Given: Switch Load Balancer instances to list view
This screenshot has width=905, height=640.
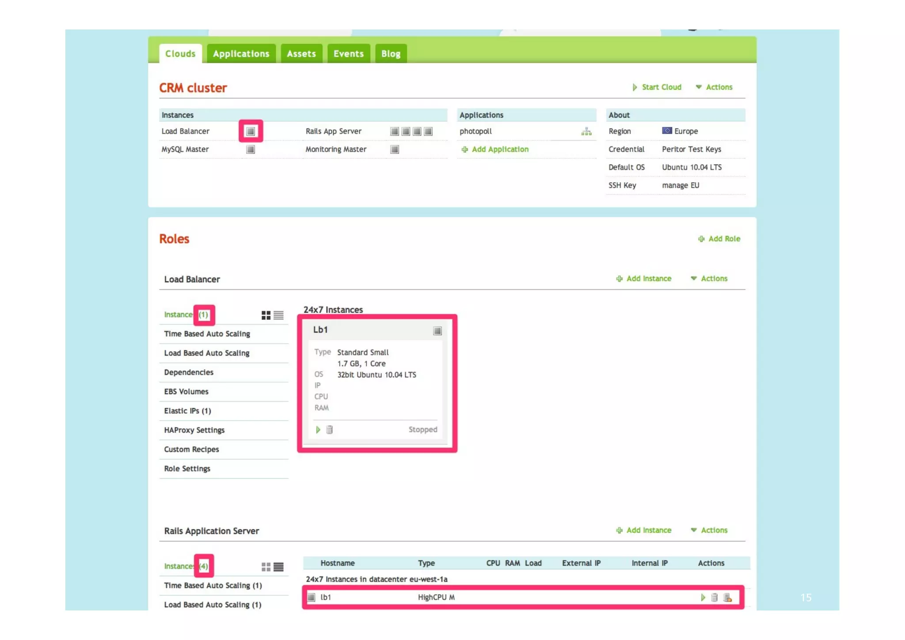Looking at the screenshot, I should click(x=278, y=315).
